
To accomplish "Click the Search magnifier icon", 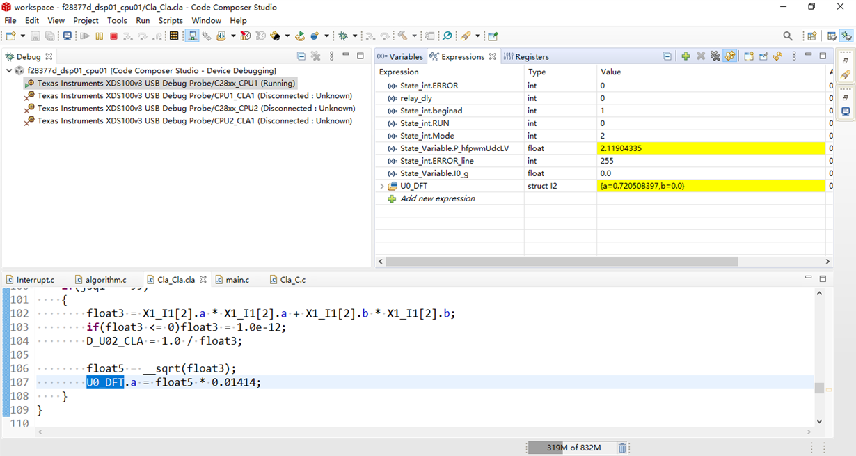I will [x=788, y=36].
